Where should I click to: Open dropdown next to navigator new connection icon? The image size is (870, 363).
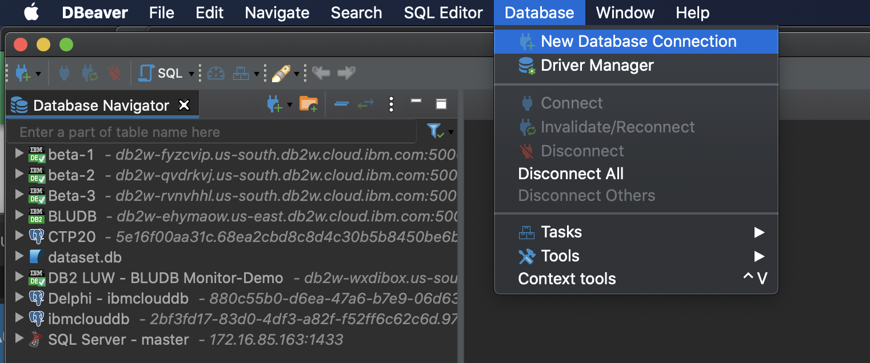(289, 104)
